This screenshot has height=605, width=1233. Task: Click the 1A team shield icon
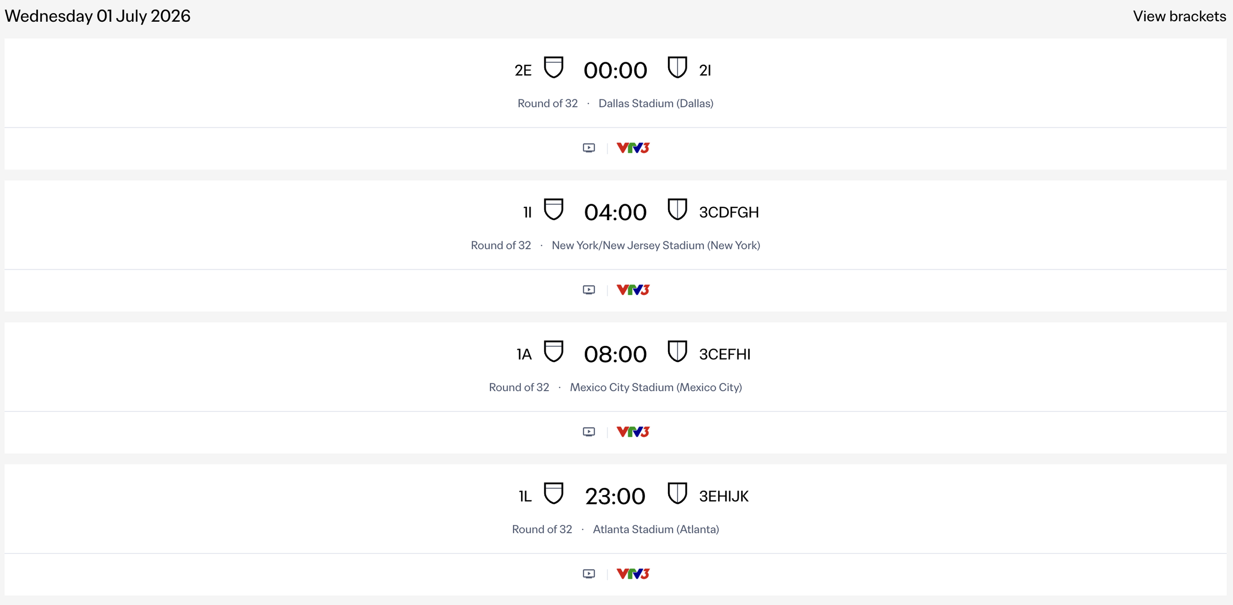[x=554, y=351]
